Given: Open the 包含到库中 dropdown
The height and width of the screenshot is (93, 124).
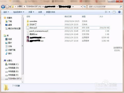Looking at the screenshot, I should (x=19, y=12).
